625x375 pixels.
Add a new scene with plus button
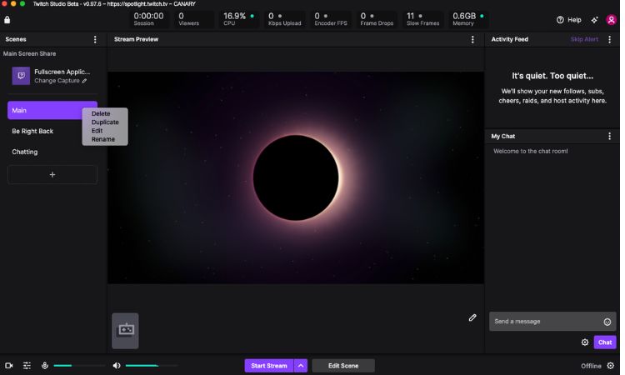pyautogui.click(x=52, y=174)
